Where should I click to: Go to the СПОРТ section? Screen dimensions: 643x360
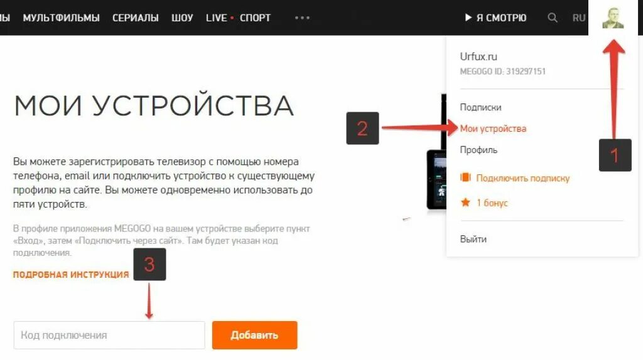click(255, 18)
